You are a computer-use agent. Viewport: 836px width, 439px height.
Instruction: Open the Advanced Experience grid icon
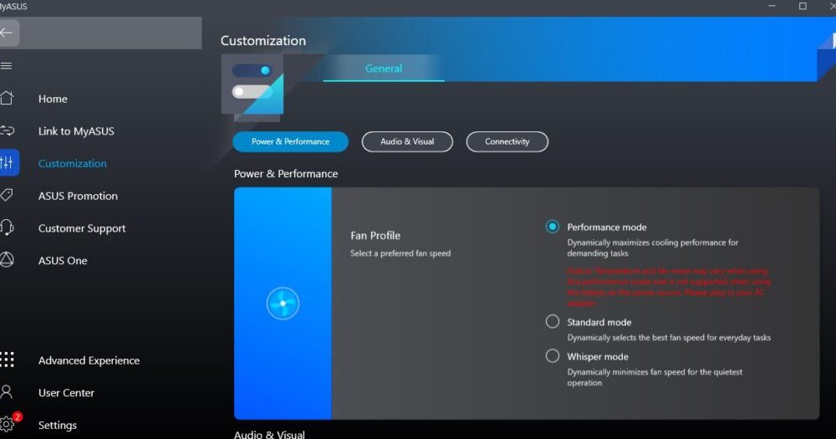pos(7,360)
